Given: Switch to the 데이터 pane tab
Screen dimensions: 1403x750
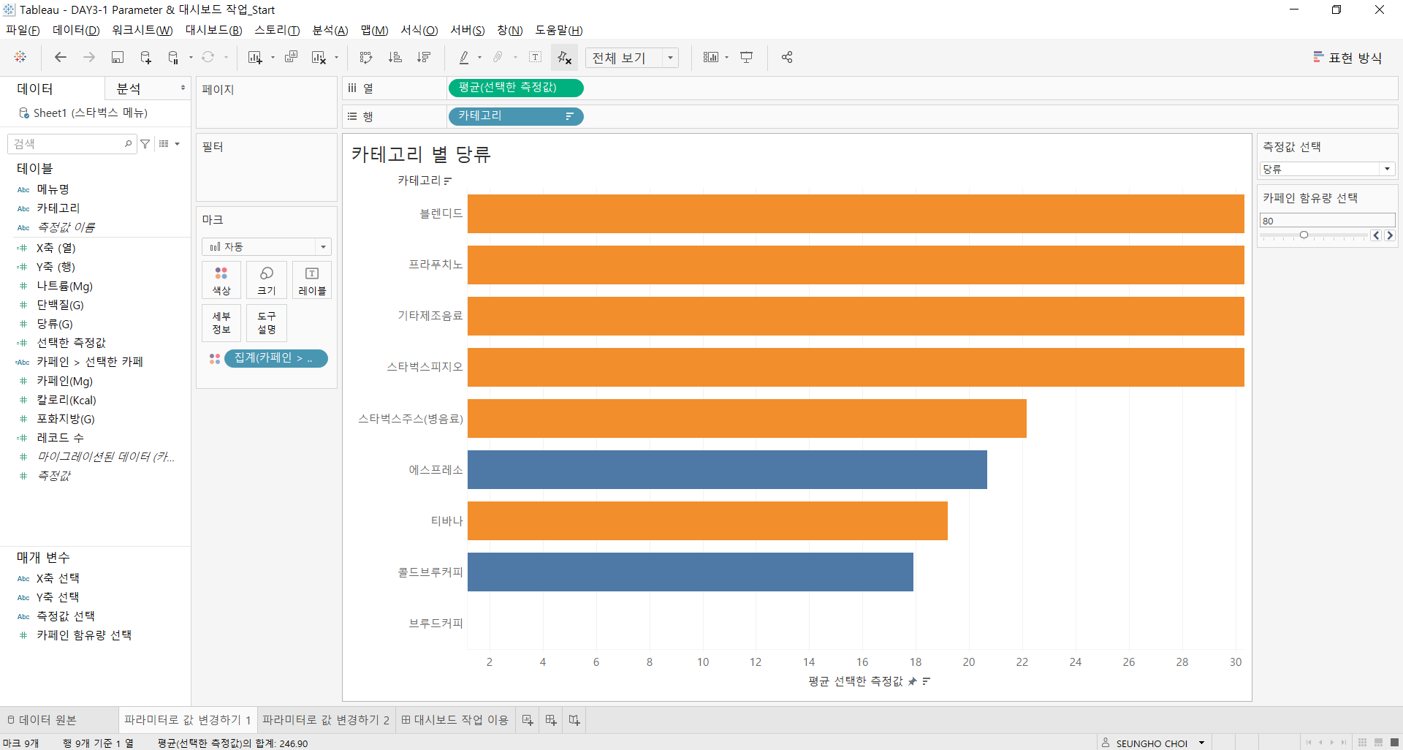Looking at the screenshot, I should (x=35, y=88).
